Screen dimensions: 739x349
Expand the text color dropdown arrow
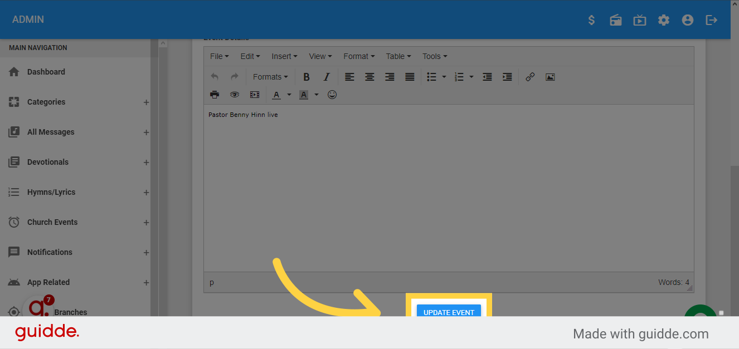[x=289, y=95]
